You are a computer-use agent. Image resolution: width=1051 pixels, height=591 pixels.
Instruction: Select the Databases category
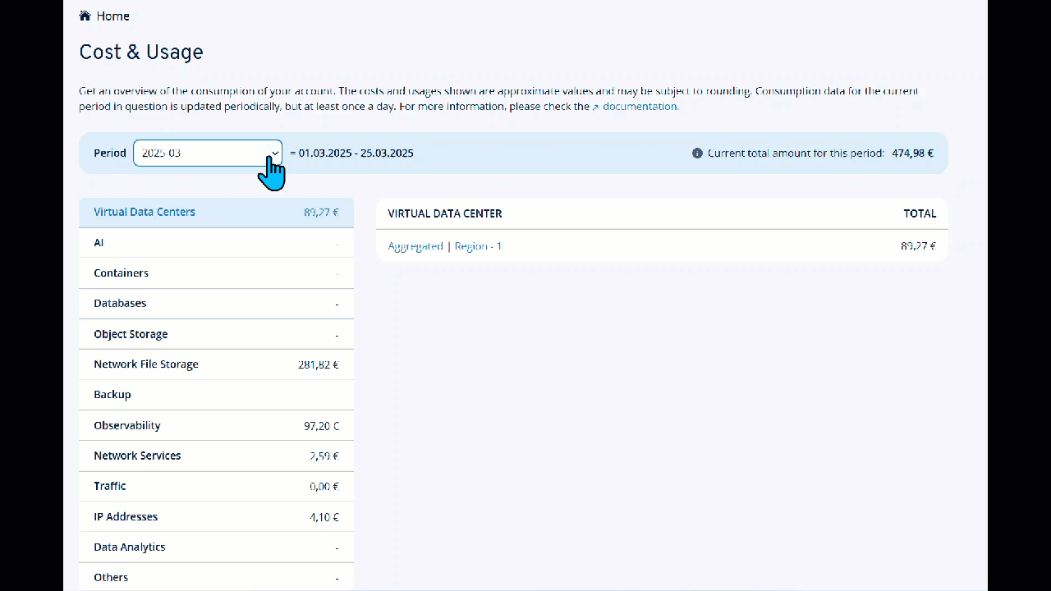pyautogui.click(x=120, y=303)
